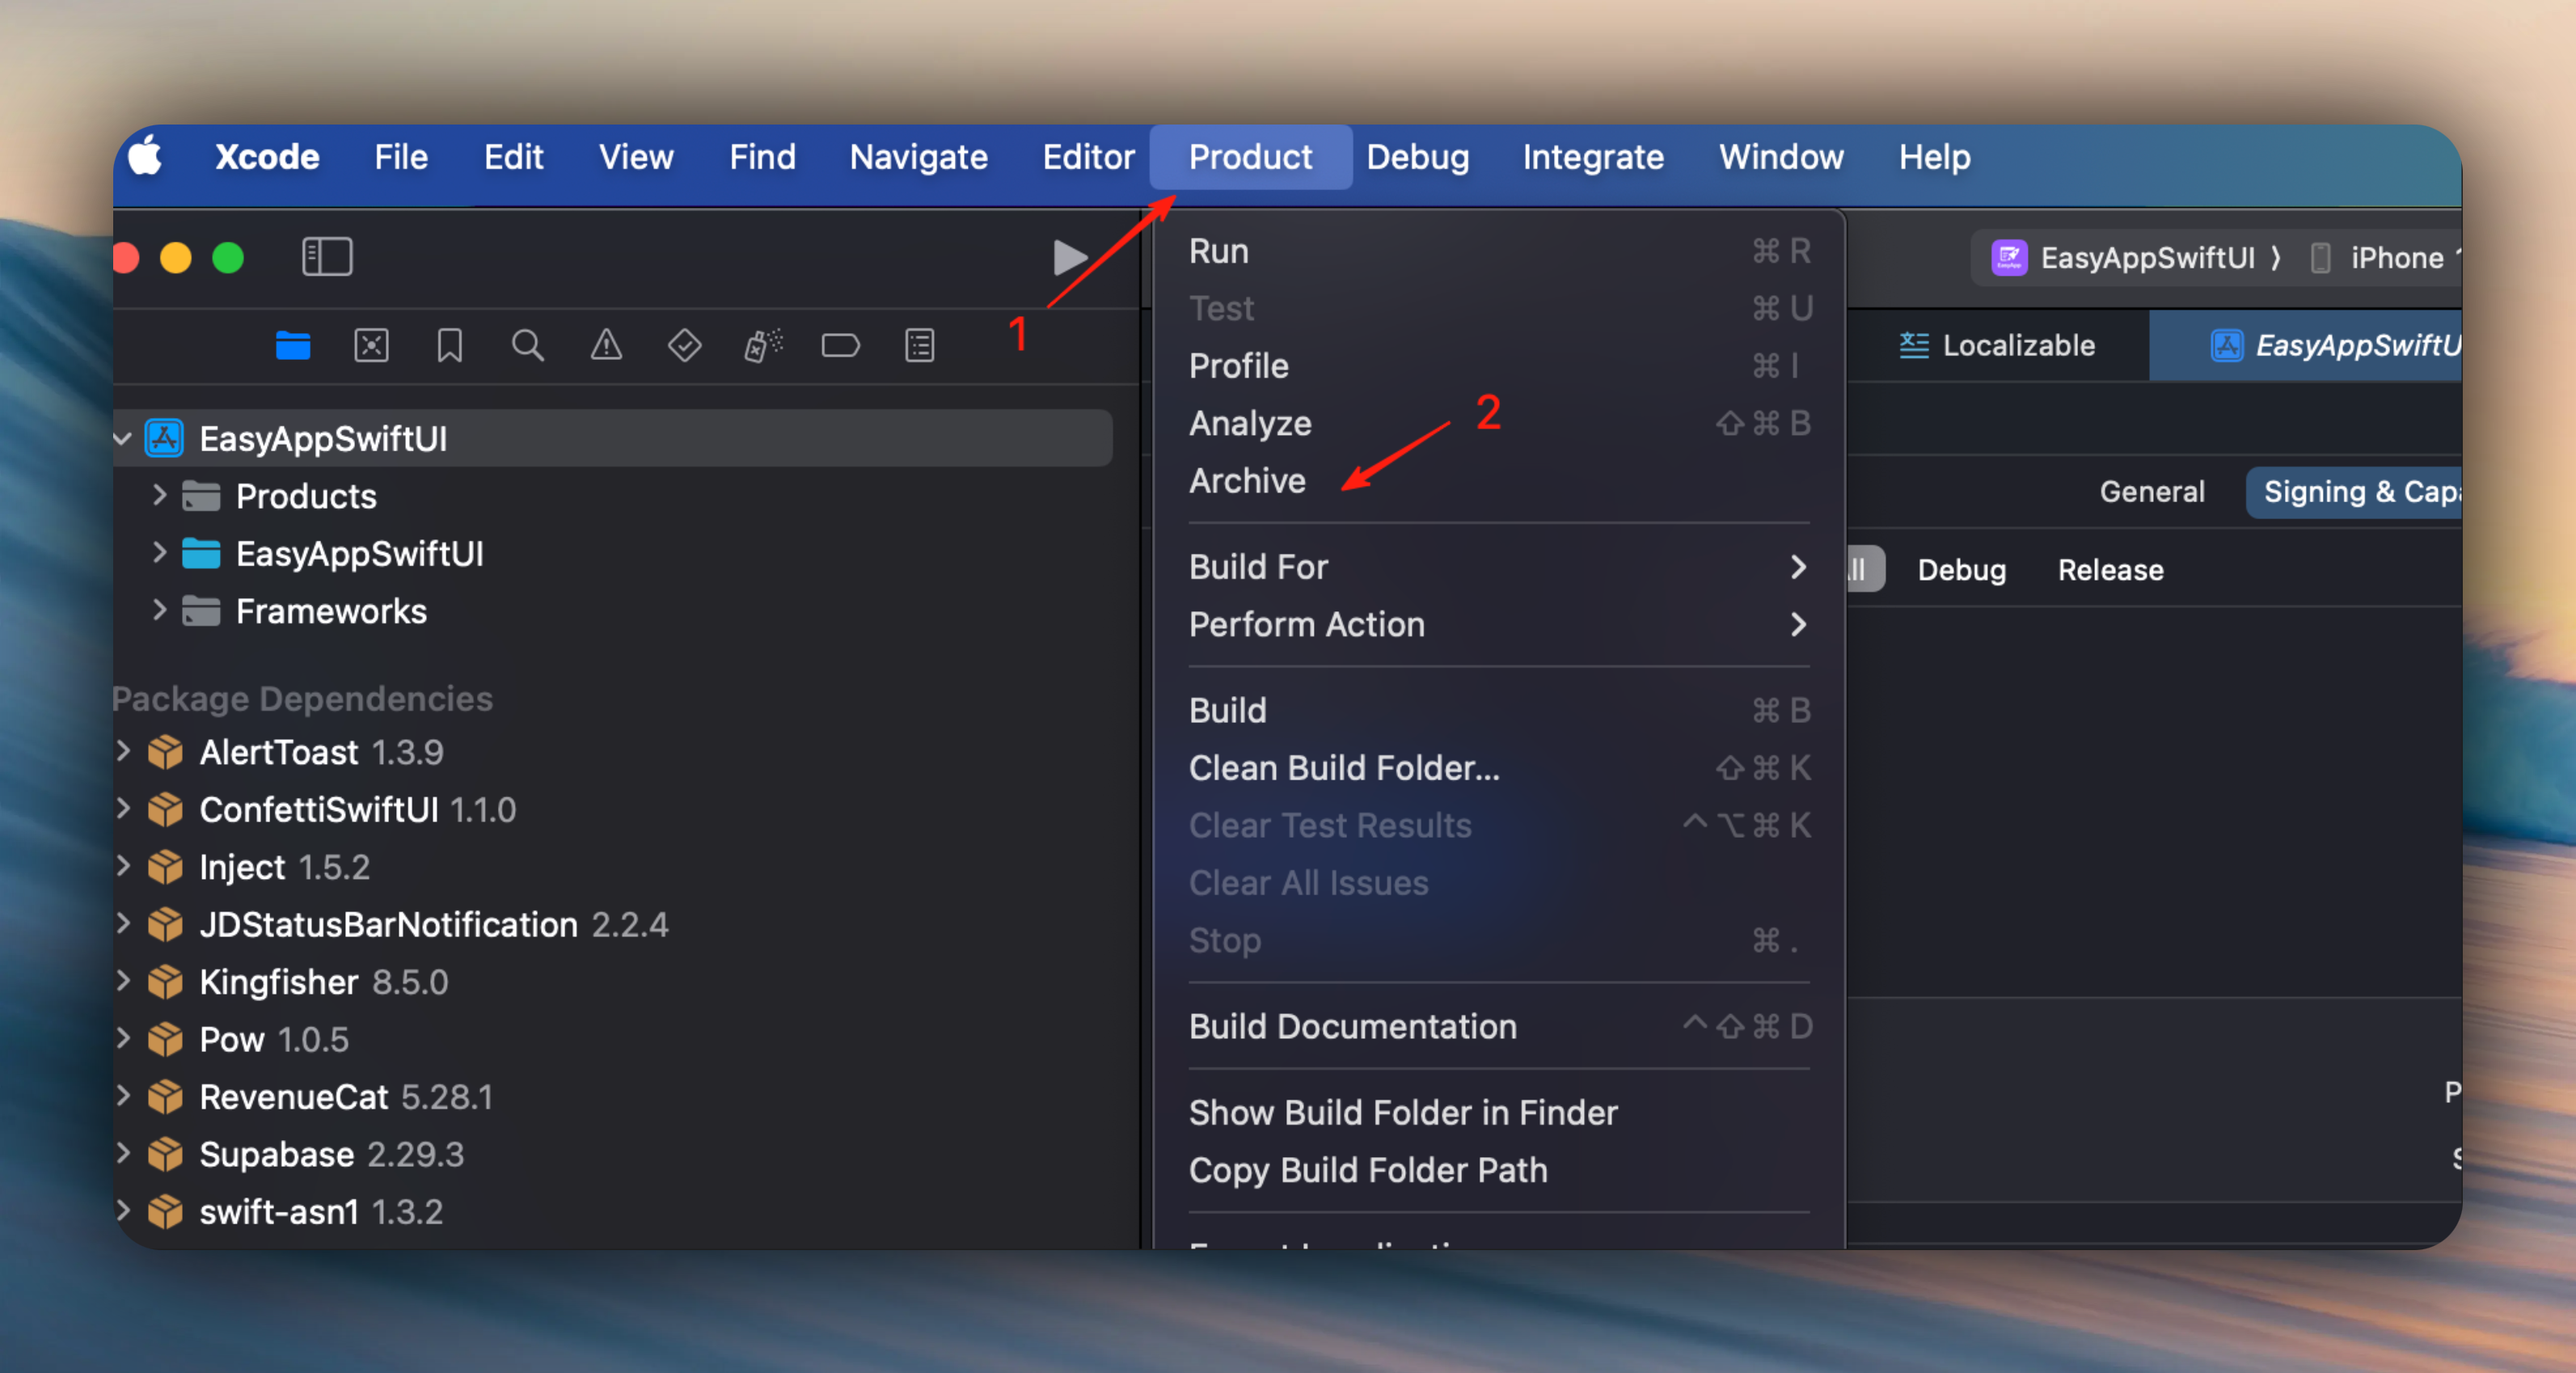Show the breakpoint navigator icon
2576x1373 pixels.
pos(840,346)
